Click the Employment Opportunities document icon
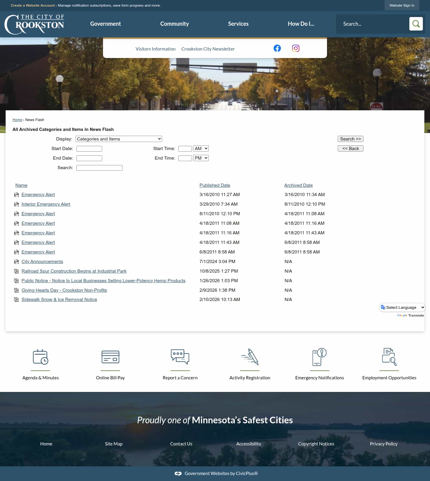Screen dimensions: 430x481 [389, 357]
